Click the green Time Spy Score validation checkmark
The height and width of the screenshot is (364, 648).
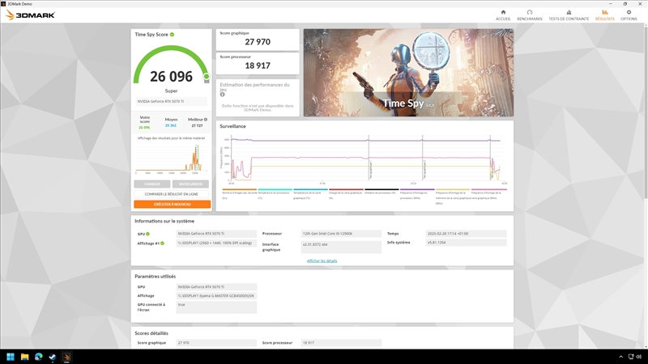click(x=172, y=35)
